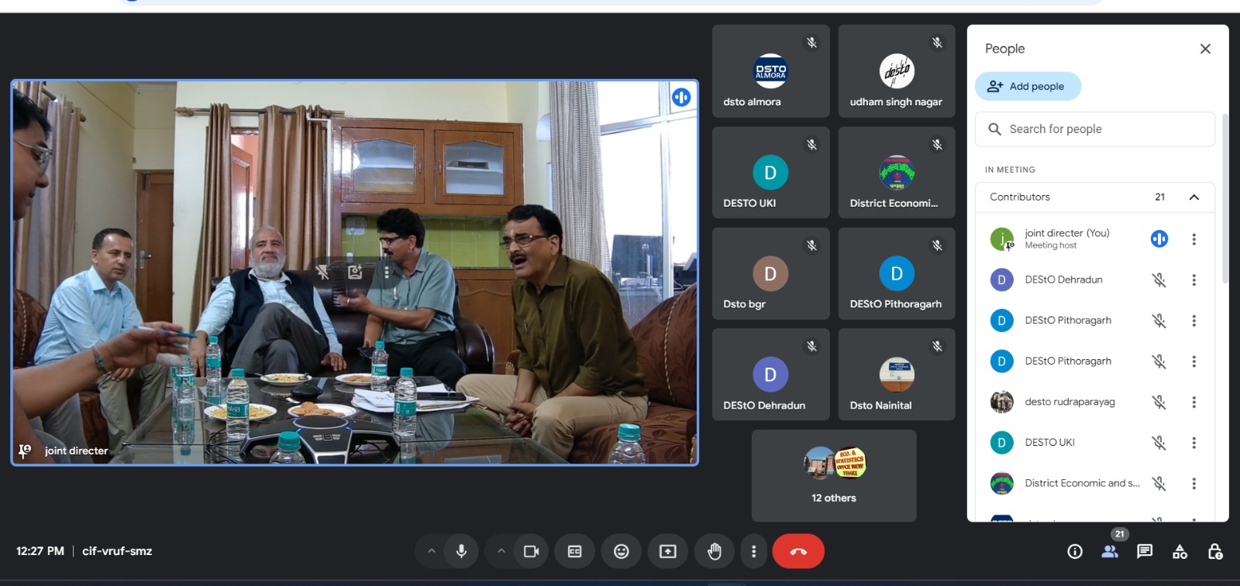Open audio settings arrow beside microphone

432,551
